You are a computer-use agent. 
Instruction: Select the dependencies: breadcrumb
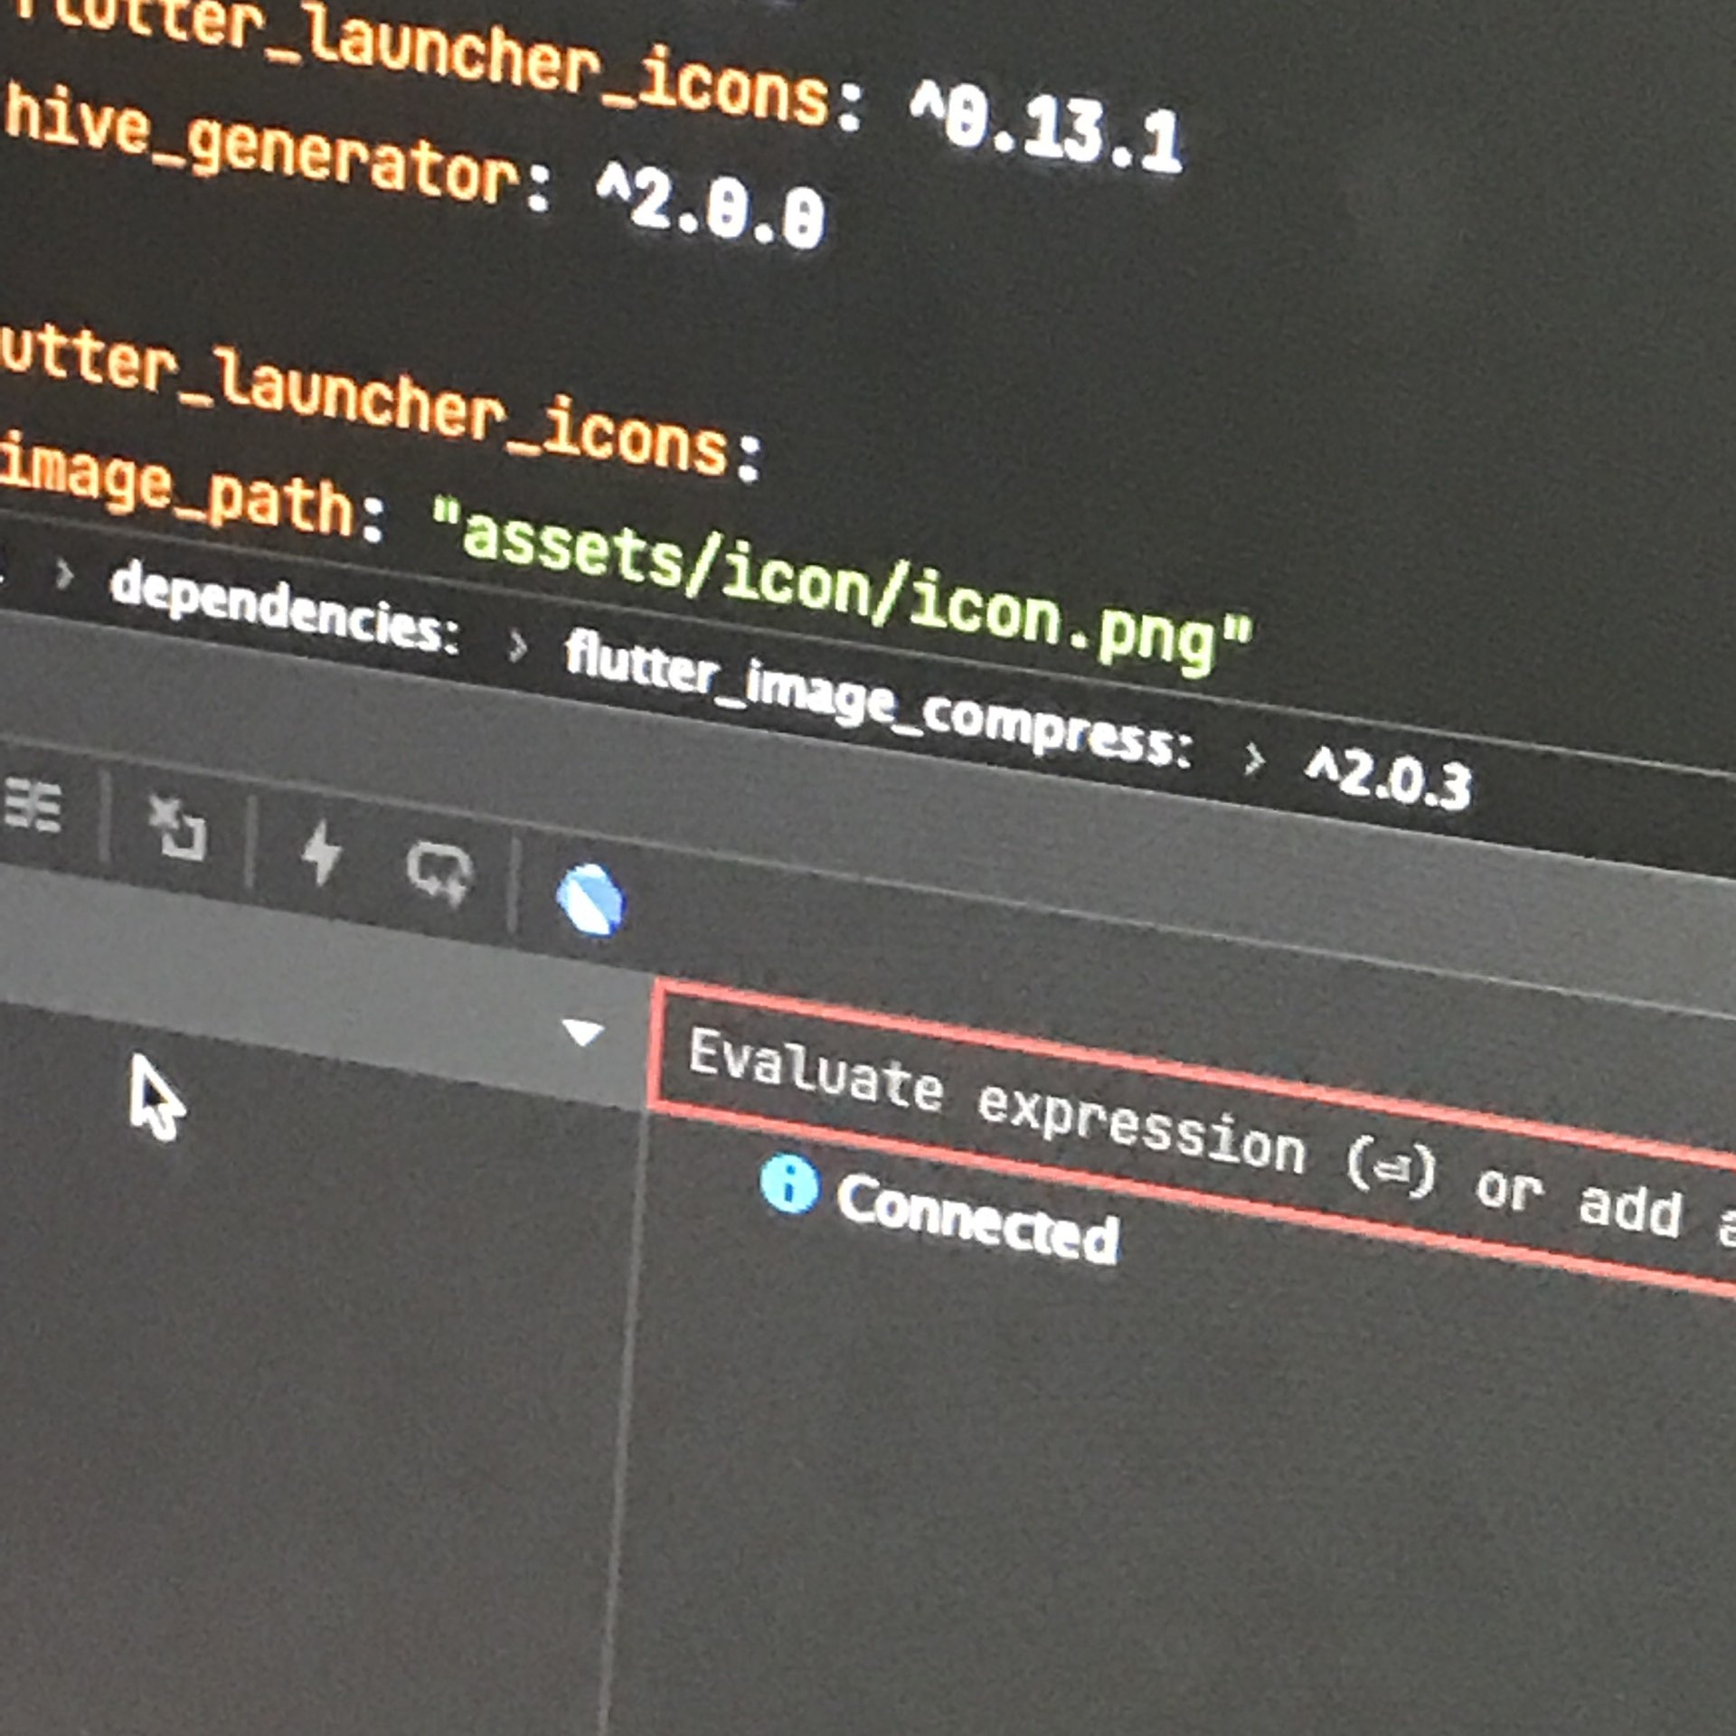pos(284,606)
